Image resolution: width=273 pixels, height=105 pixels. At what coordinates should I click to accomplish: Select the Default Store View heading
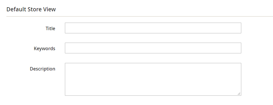(31, 9)
